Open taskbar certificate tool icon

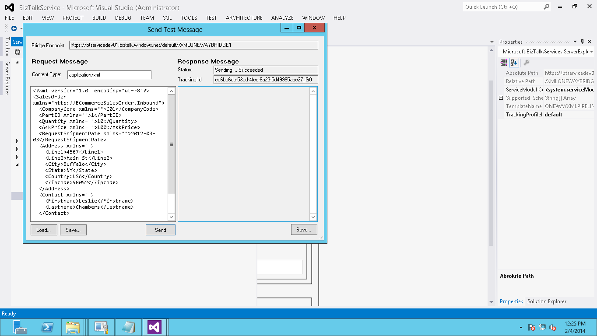(x=101, y=327)
